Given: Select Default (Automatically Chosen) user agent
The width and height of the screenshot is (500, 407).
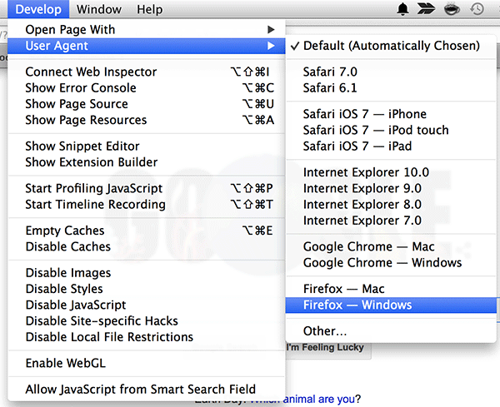Looking at the screenshot, I should (x=391, y=46).
